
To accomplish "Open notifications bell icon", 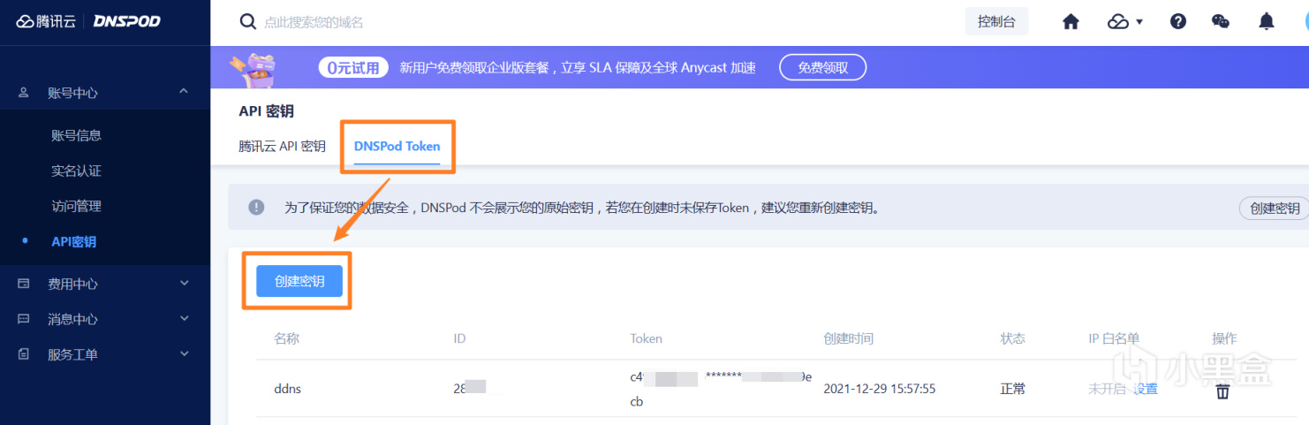I will (1267, 22).
